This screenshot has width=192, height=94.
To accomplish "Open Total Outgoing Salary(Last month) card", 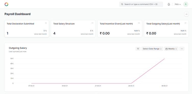I will coord(166,29).
